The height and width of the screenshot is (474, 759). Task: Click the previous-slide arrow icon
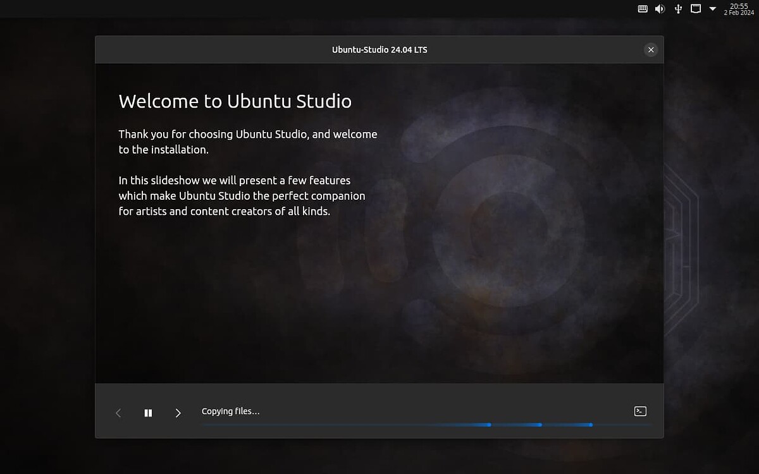pyautogui.click(x=118, y=412)
